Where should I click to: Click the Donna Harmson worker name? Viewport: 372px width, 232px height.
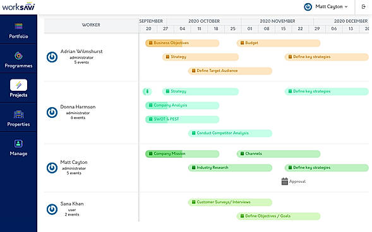pyautogui.click(x=78, y=107)
